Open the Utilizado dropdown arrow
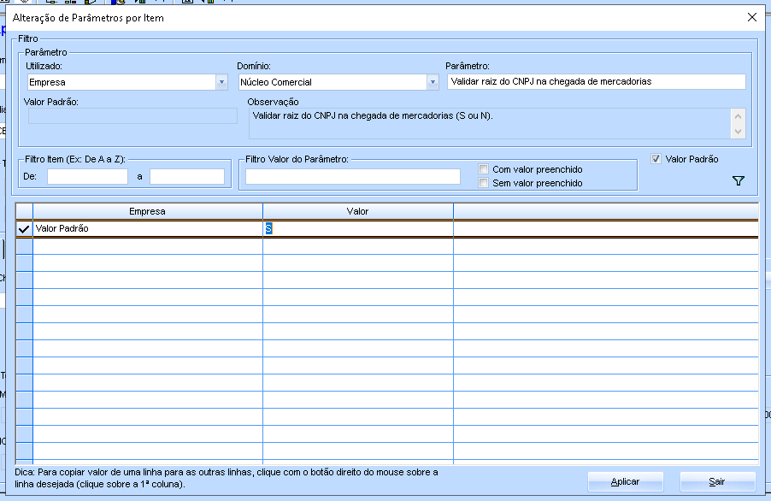771x501 pixels. (221, 82)
